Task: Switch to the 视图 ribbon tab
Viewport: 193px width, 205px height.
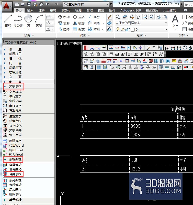Action: [78, 10]
